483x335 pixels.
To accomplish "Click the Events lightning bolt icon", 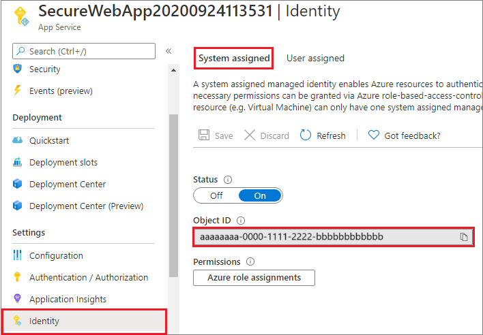I will pyautogui.click(x=17, y=91).
